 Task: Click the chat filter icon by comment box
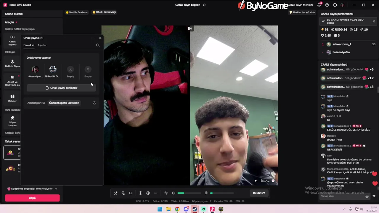pos(374,196)
